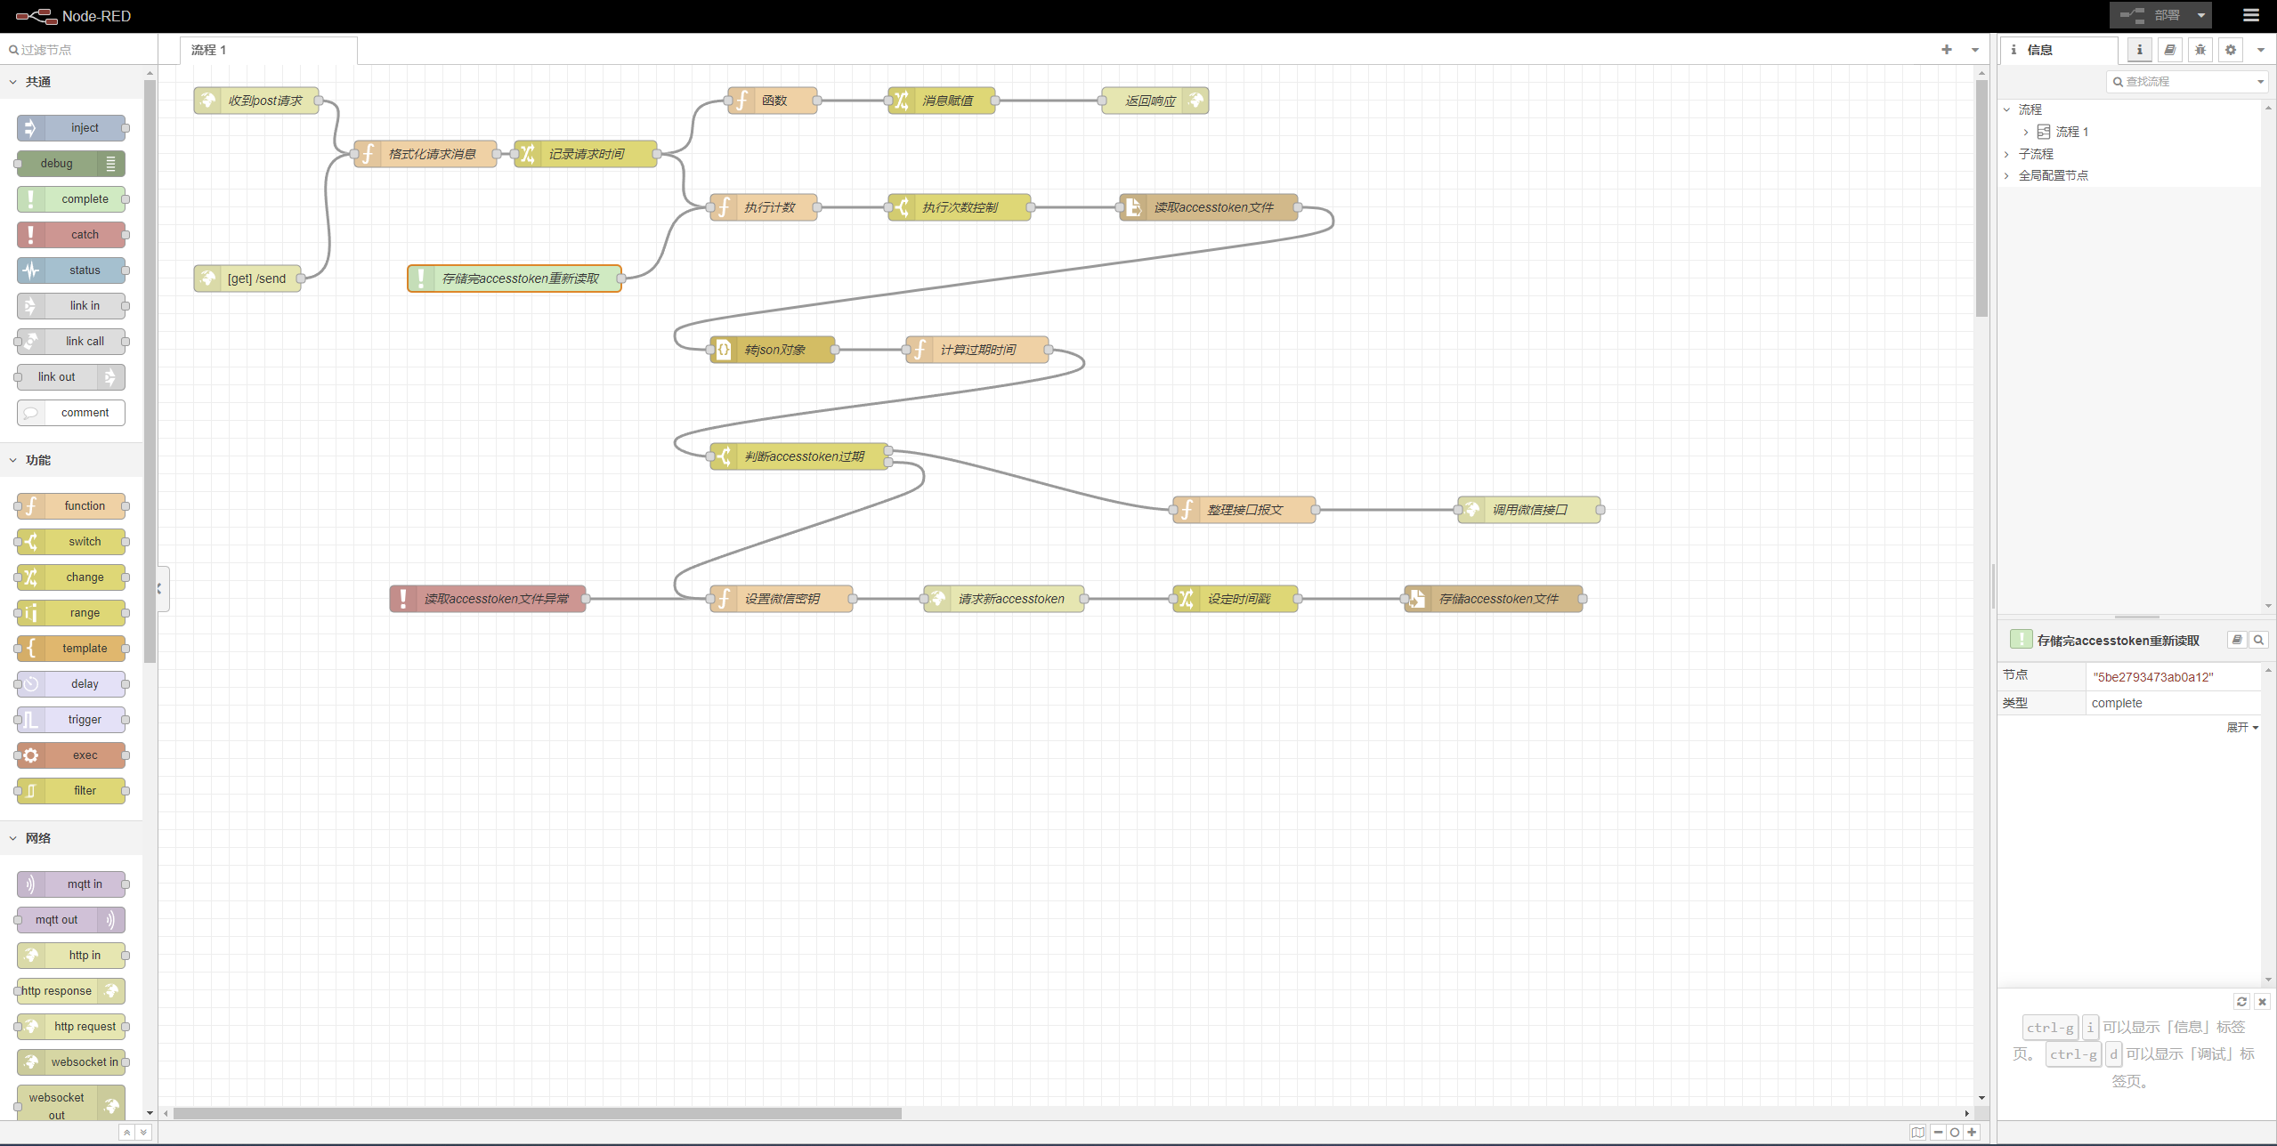Add new flow tab with plus icon
Screen dimensions: 2277x1146
(x=1947, y=50)
